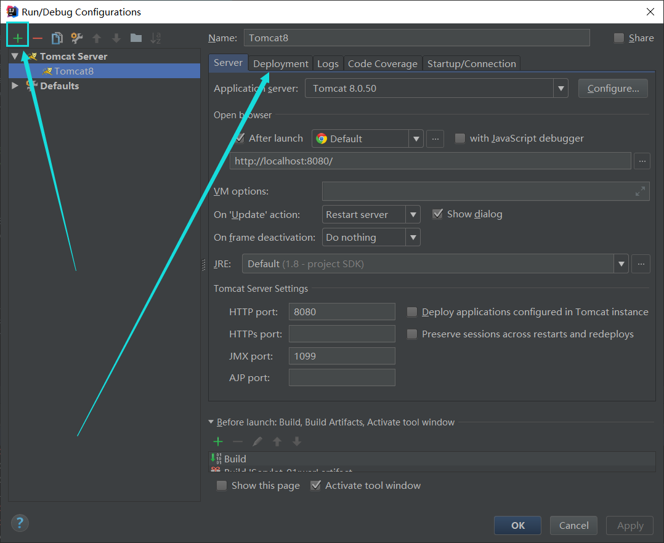The image size is (664, 543).
Task: Collapse the Tomcat Server tree node
Action: (x=15, y=56)
